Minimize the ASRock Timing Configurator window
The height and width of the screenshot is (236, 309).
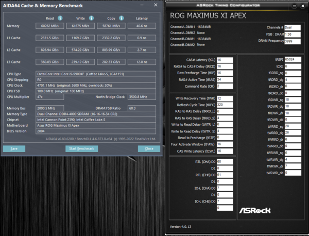tap(295, 6)
